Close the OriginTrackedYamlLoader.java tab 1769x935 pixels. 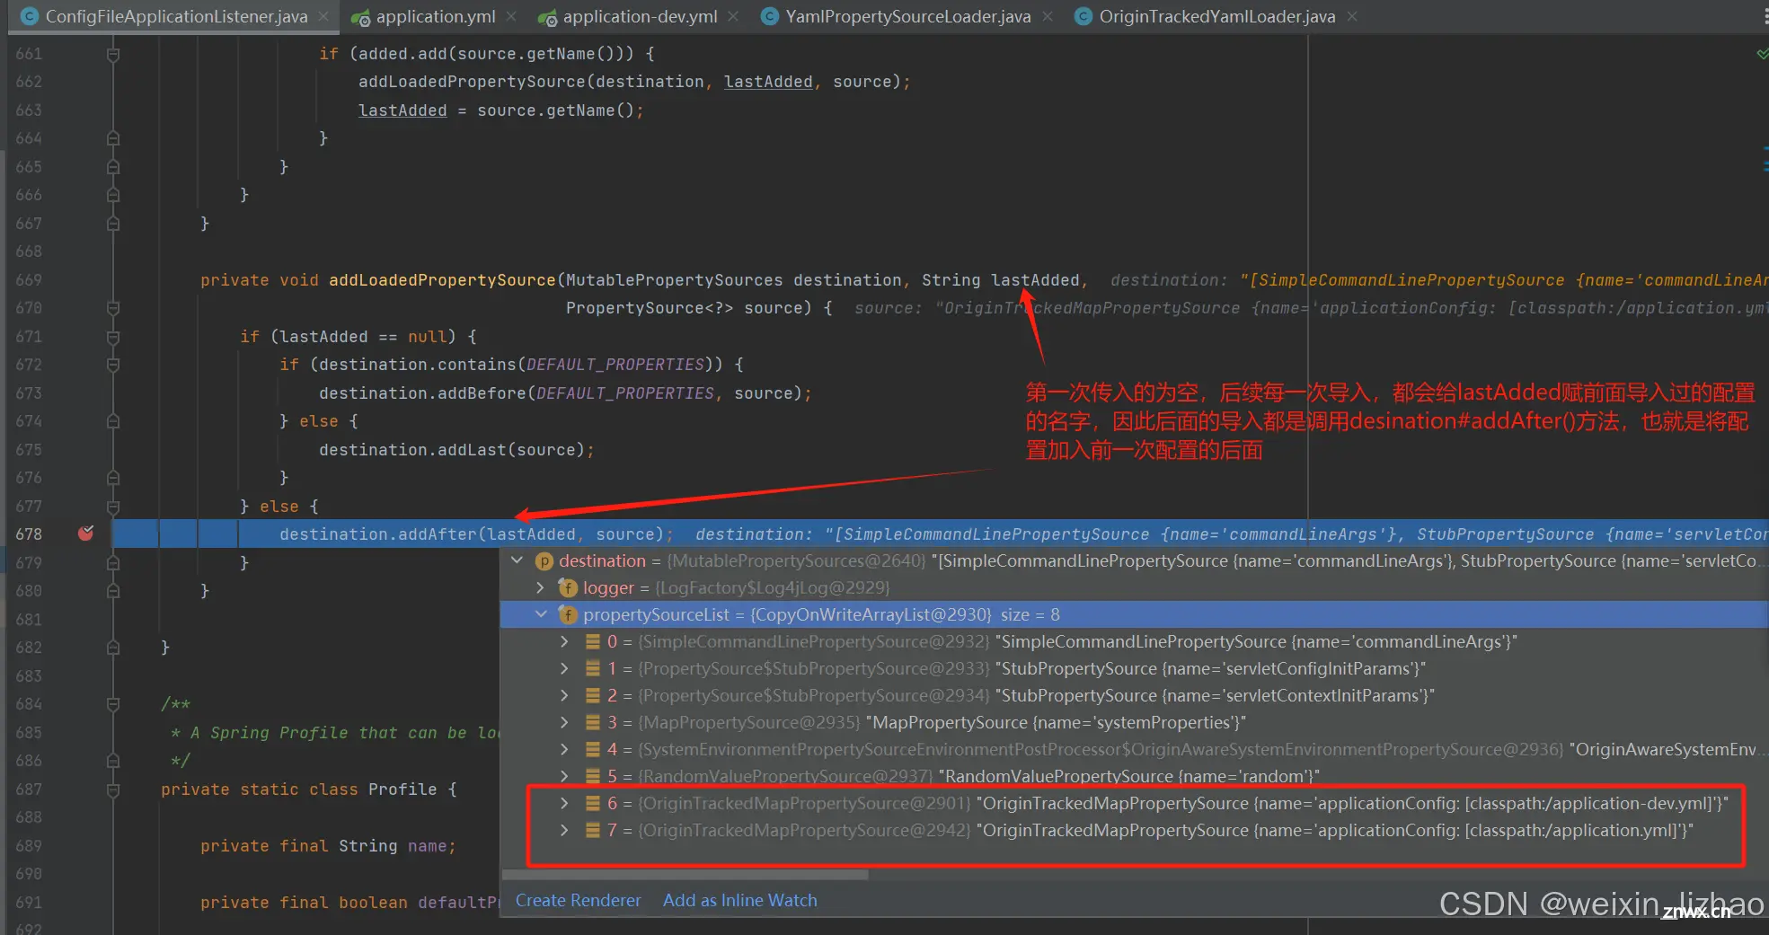[1351, 16]
